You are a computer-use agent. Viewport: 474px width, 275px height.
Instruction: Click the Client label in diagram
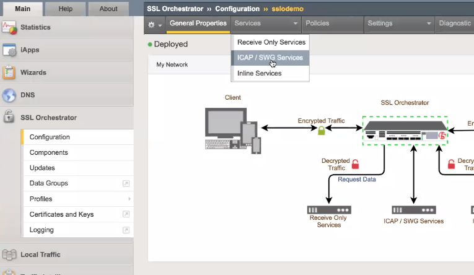233,97
